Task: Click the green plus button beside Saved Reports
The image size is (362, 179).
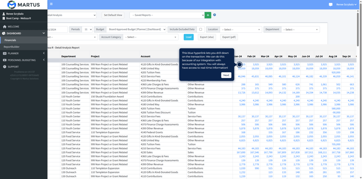Action: (208, 15)
